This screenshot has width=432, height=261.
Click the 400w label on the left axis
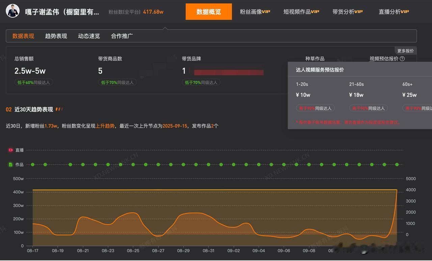(18, 192)
